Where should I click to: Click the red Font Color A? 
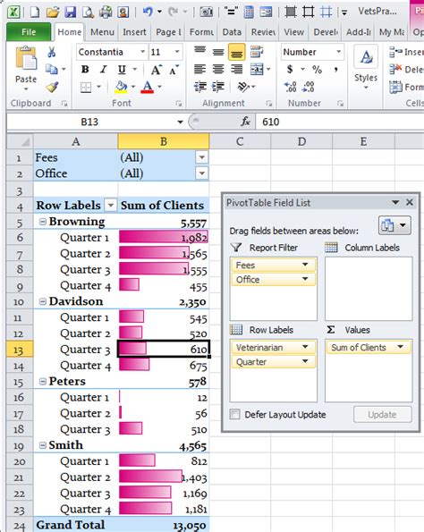[147, 88]
